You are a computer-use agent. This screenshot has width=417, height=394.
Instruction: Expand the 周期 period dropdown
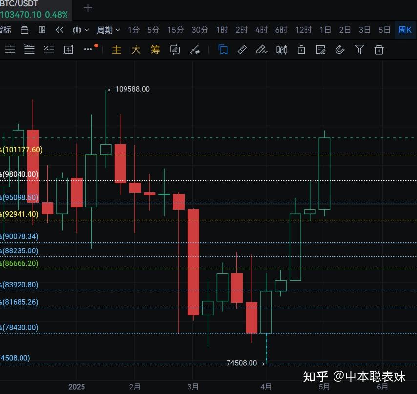[x=108, y=30]
